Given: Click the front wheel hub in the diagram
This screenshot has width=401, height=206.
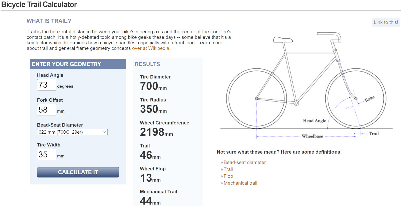Looking at the screenshot, I should (356, 99).
